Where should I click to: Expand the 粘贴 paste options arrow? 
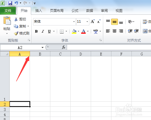[7, 34]
